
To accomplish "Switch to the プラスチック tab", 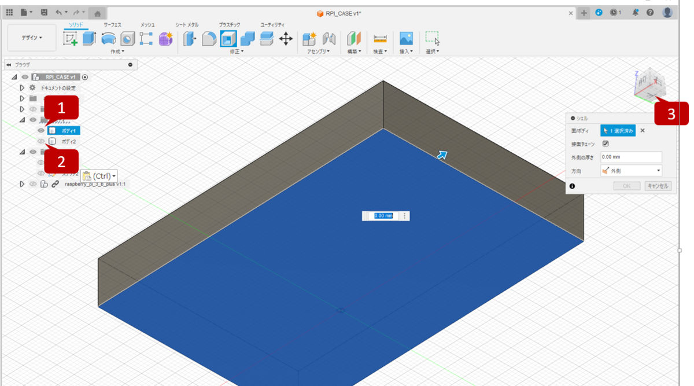I will [230, 25].
